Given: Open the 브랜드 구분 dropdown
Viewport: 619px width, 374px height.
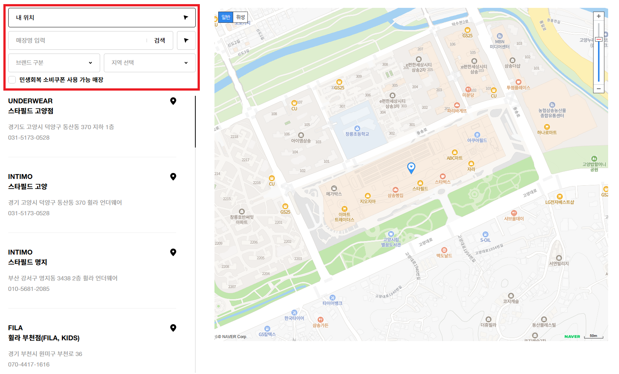Looking at the screenshot, I should 54,63.
